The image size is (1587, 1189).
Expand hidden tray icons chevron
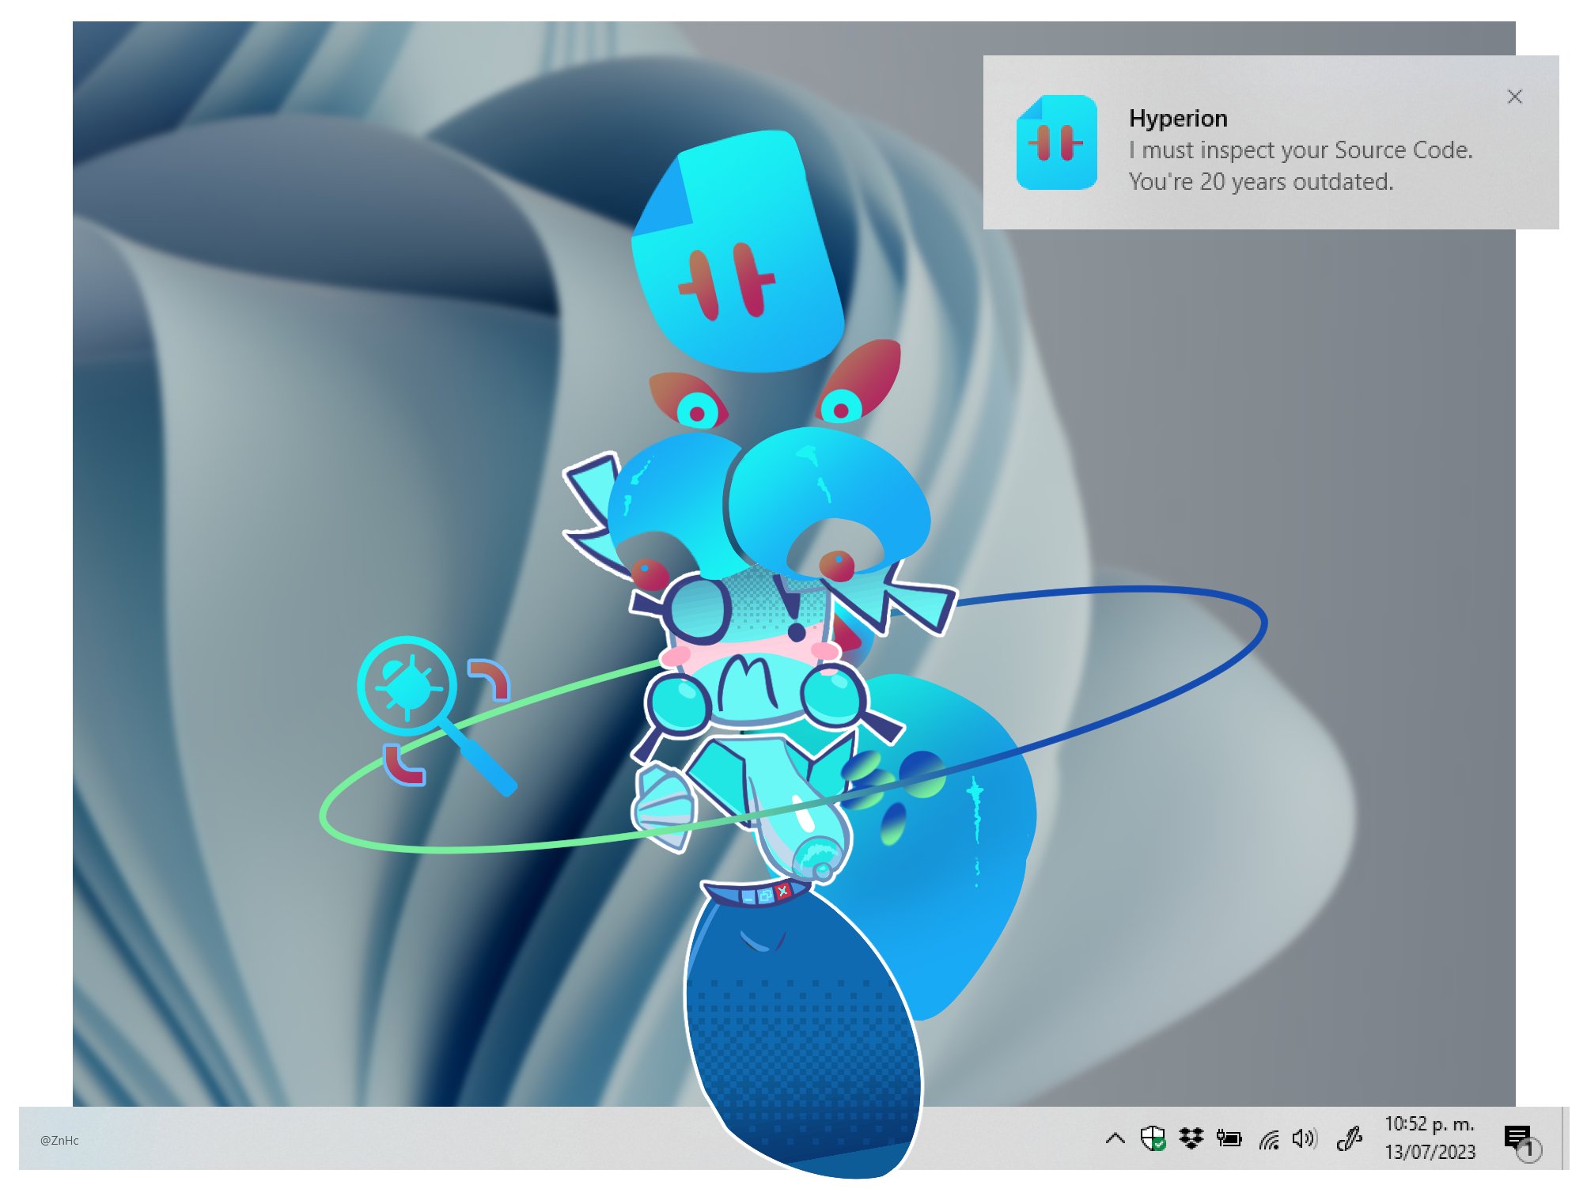click(1115, 1139)
